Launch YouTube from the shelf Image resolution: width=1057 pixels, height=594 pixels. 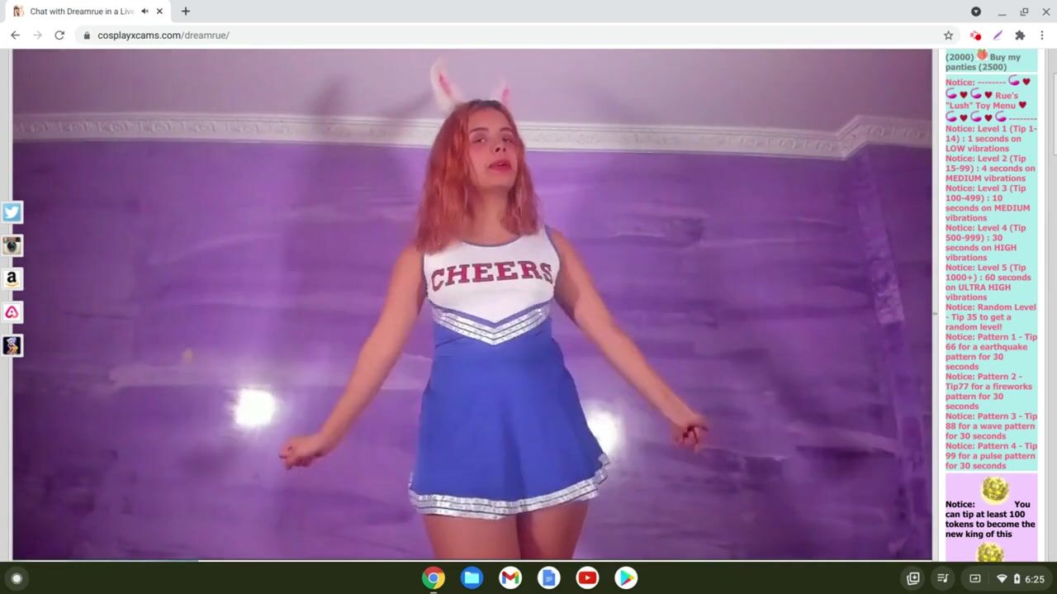click(587, 578)
